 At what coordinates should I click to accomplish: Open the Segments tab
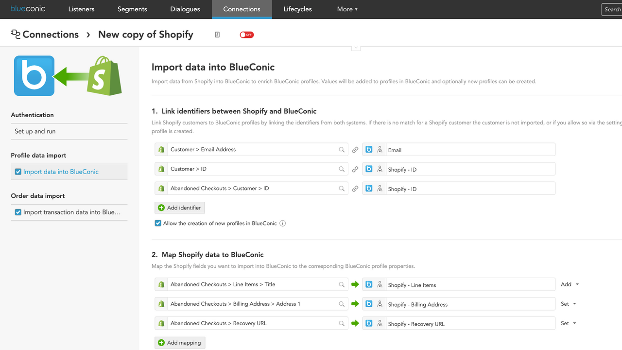click(x=132, y=9)
